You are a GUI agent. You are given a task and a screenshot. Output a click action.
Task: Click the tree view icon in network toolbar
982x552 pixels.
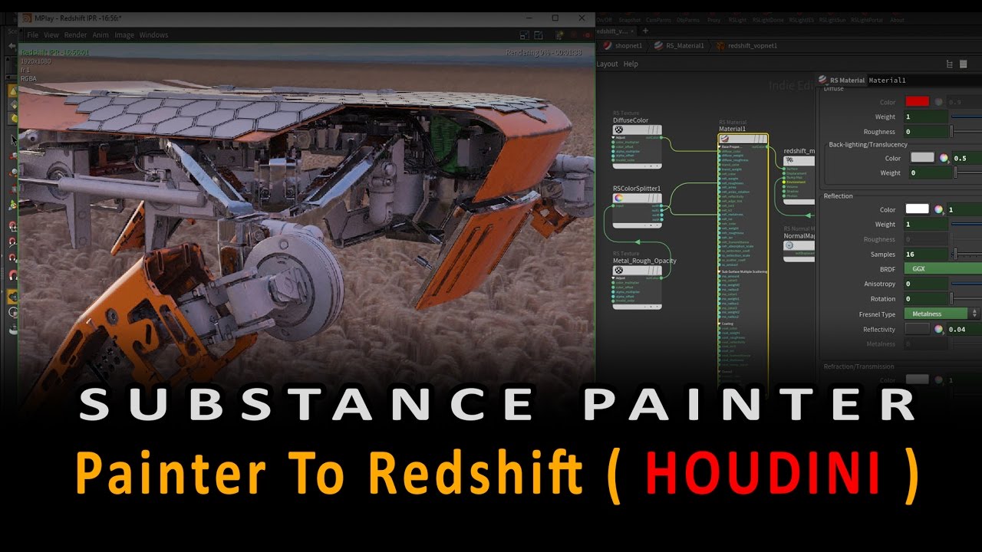[950, 64]
